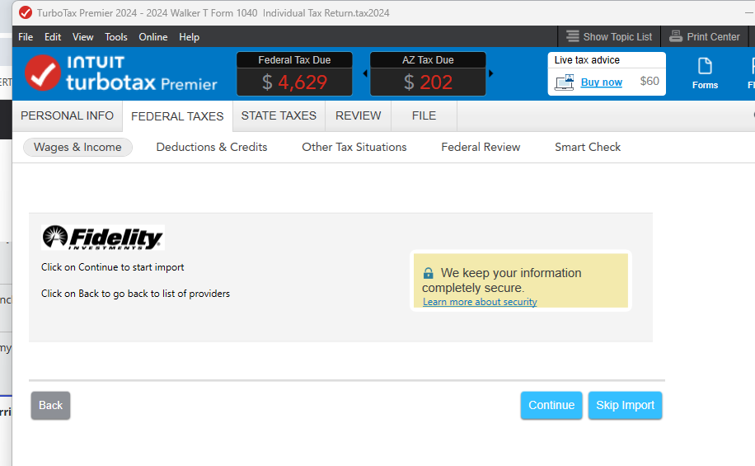Click the TurboTax checkmark logo
This screenshot has height=466, width=755.
tap(43, 73)
